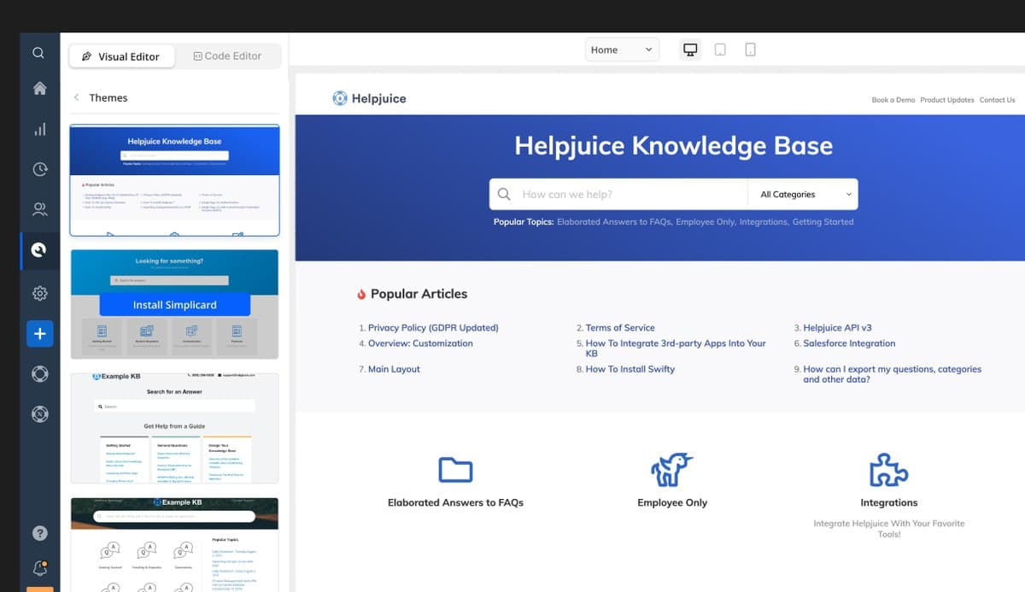Click the lifebuoy icon in the sidebar
The width and height of the screenshot is (1025, 592).
tap(39, 373)
